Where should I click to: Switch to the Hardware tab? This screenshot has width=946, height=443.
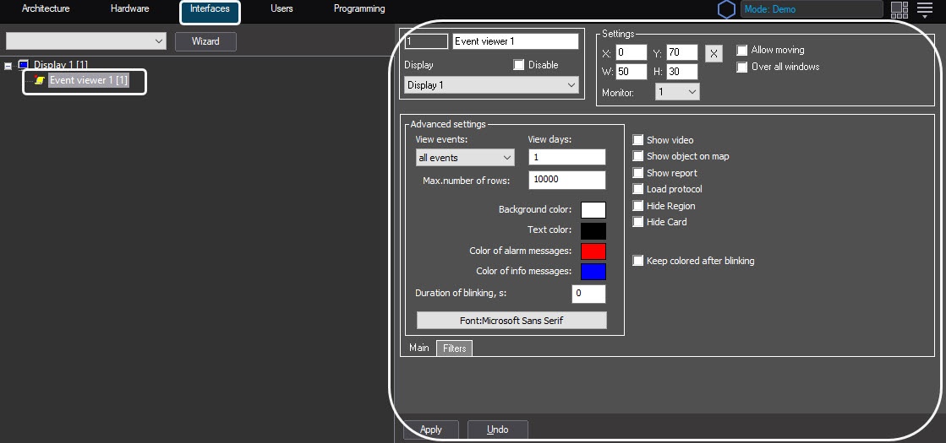coord(129,9)
